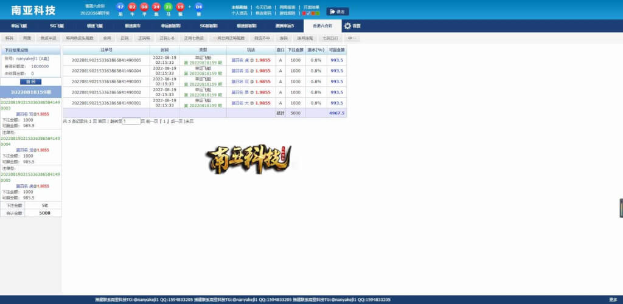
Task: Click order number ending 490002 in table
Action: (x=106, y=92)
